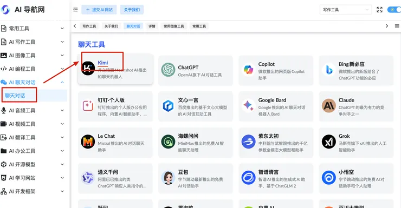This screenshot has height=208, width=401.
Task: Click the AI 办公工具 folder icon
Action: click(4, 151)
